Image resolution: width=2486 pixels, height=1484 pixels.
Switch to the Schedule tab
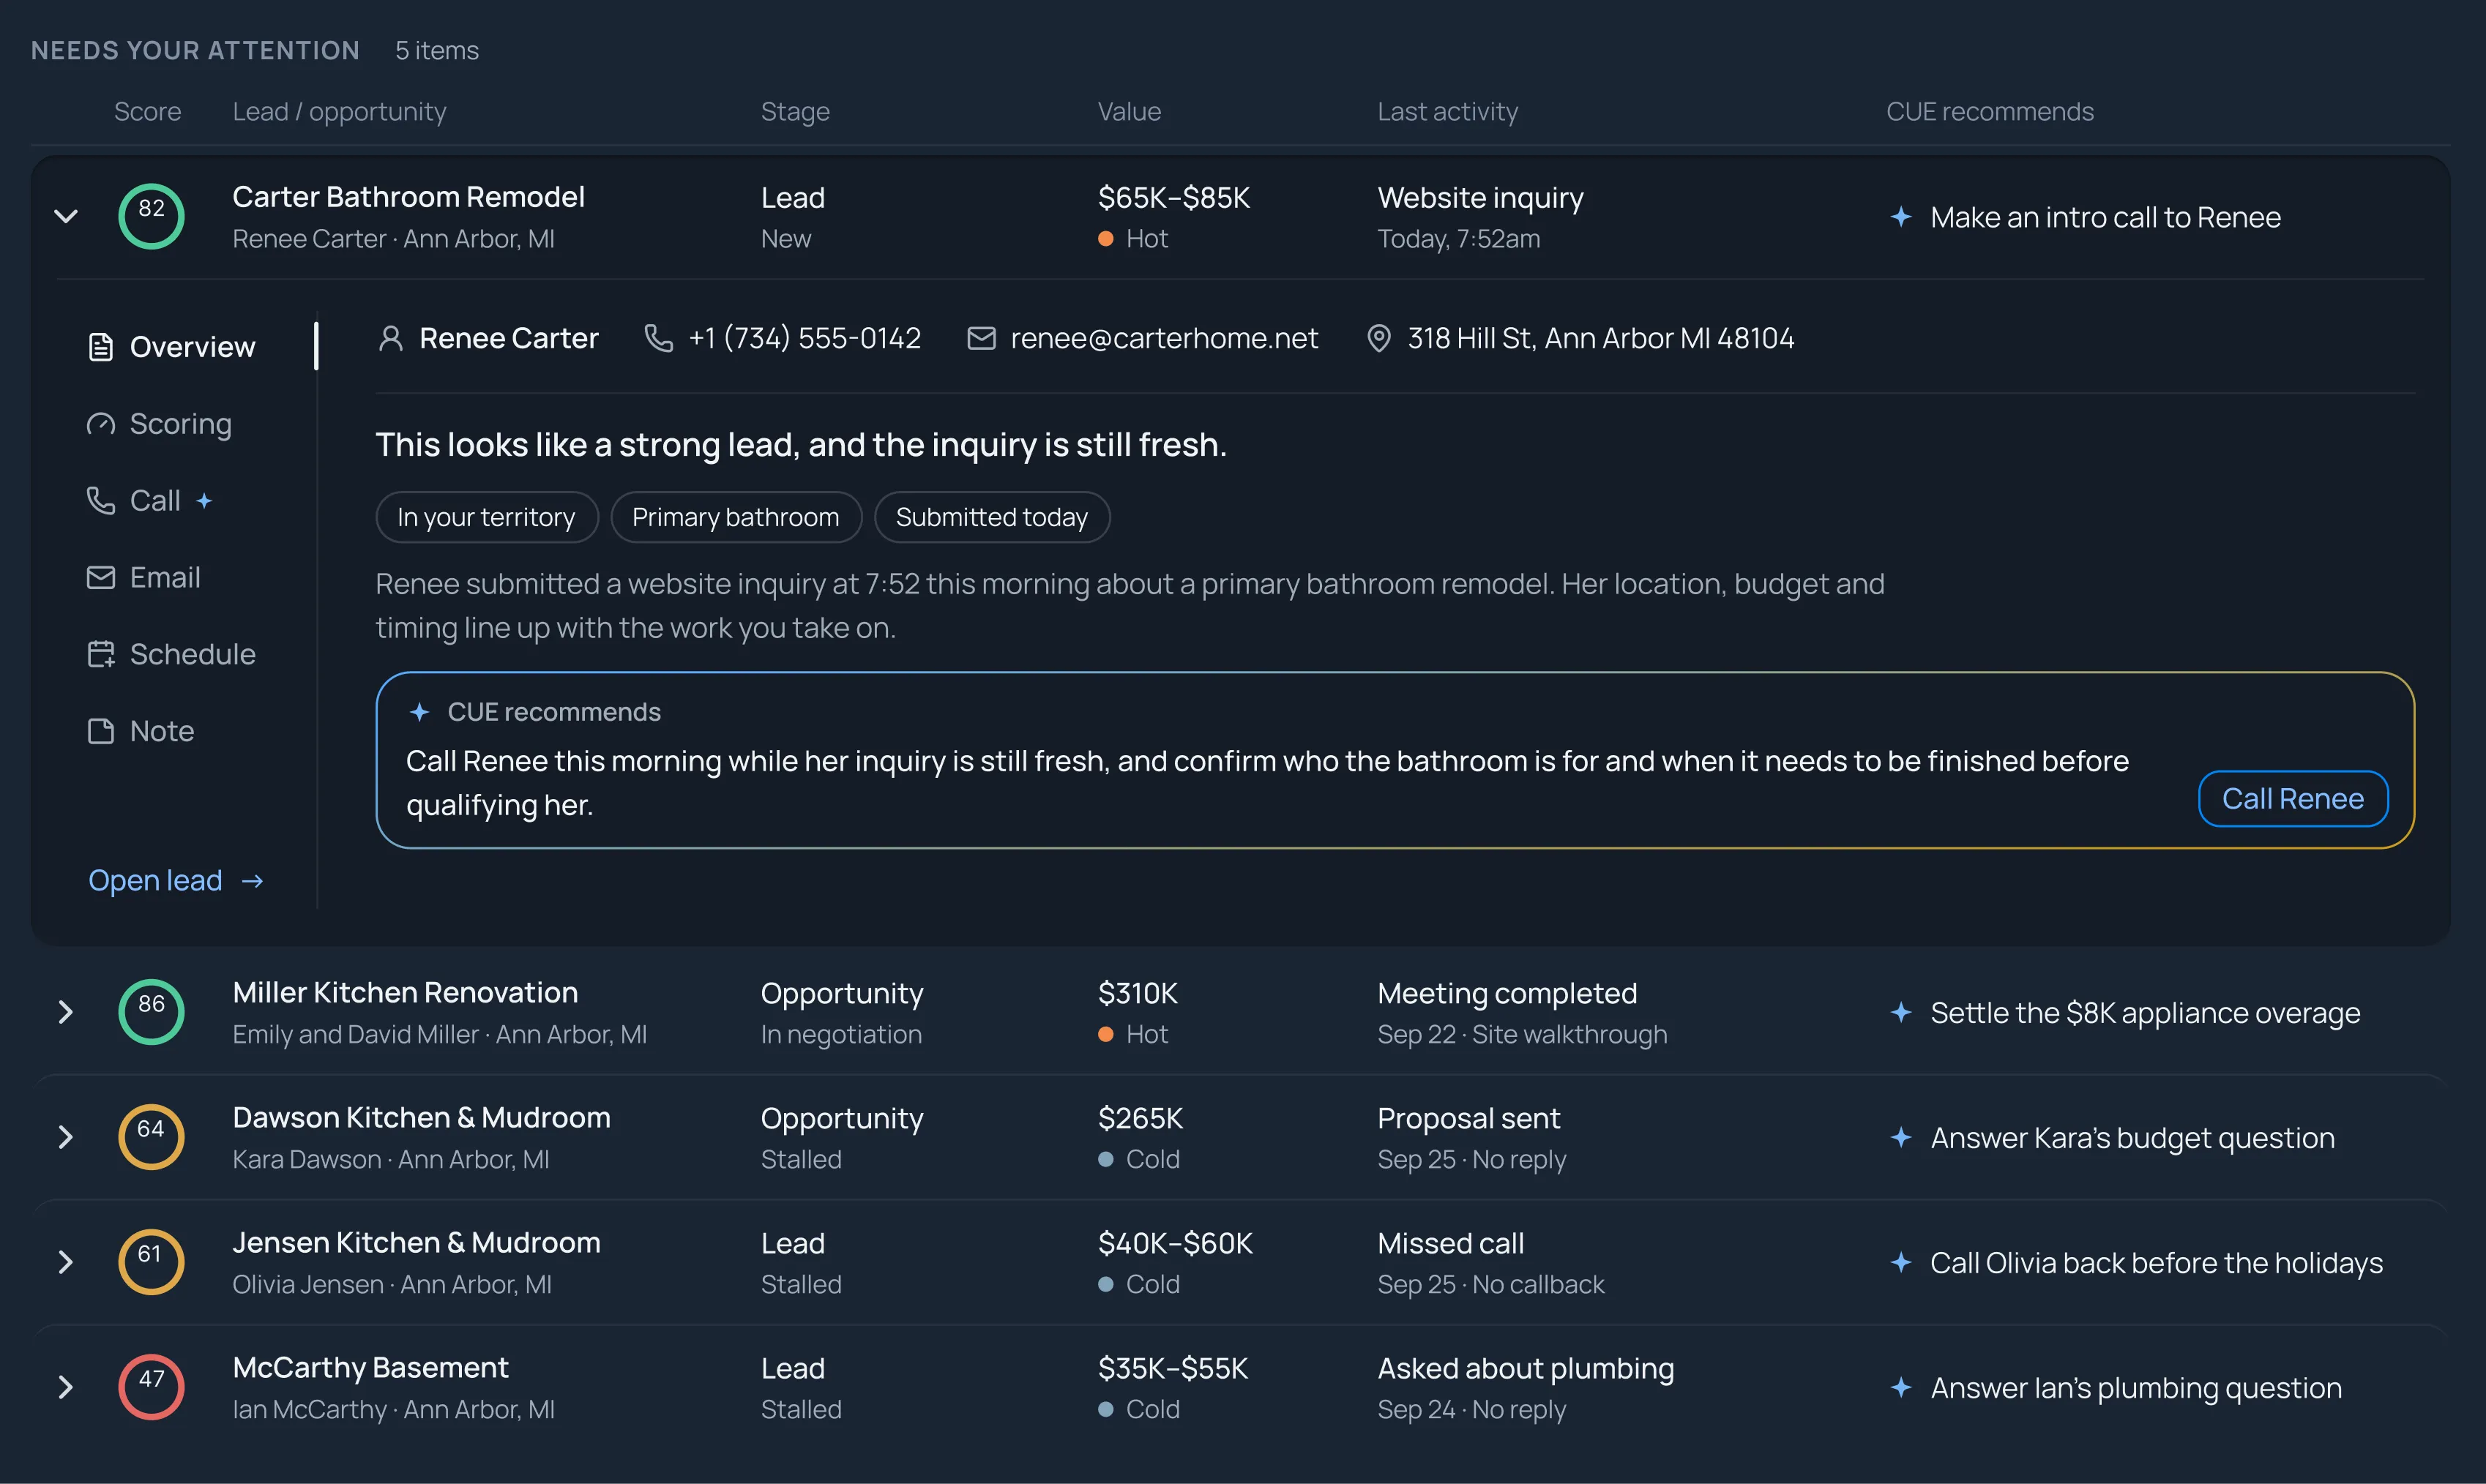tap(172, 655)
